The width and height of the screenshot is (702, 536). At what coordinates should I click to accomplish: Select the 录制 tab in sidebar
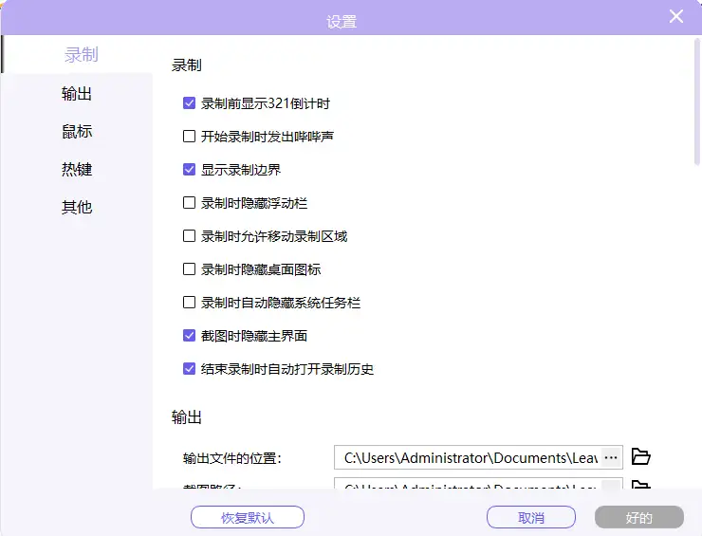tap(81, 55)
